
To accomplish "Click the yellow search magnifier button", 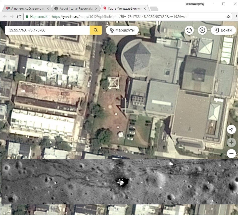I will 96,30.
